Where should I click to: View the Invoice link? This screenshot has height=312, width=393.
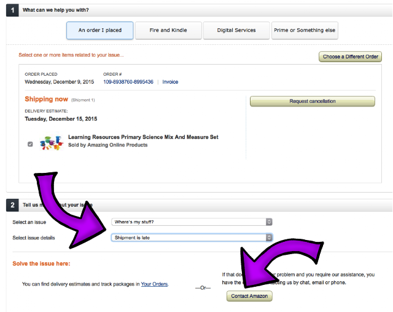[170, 82]
